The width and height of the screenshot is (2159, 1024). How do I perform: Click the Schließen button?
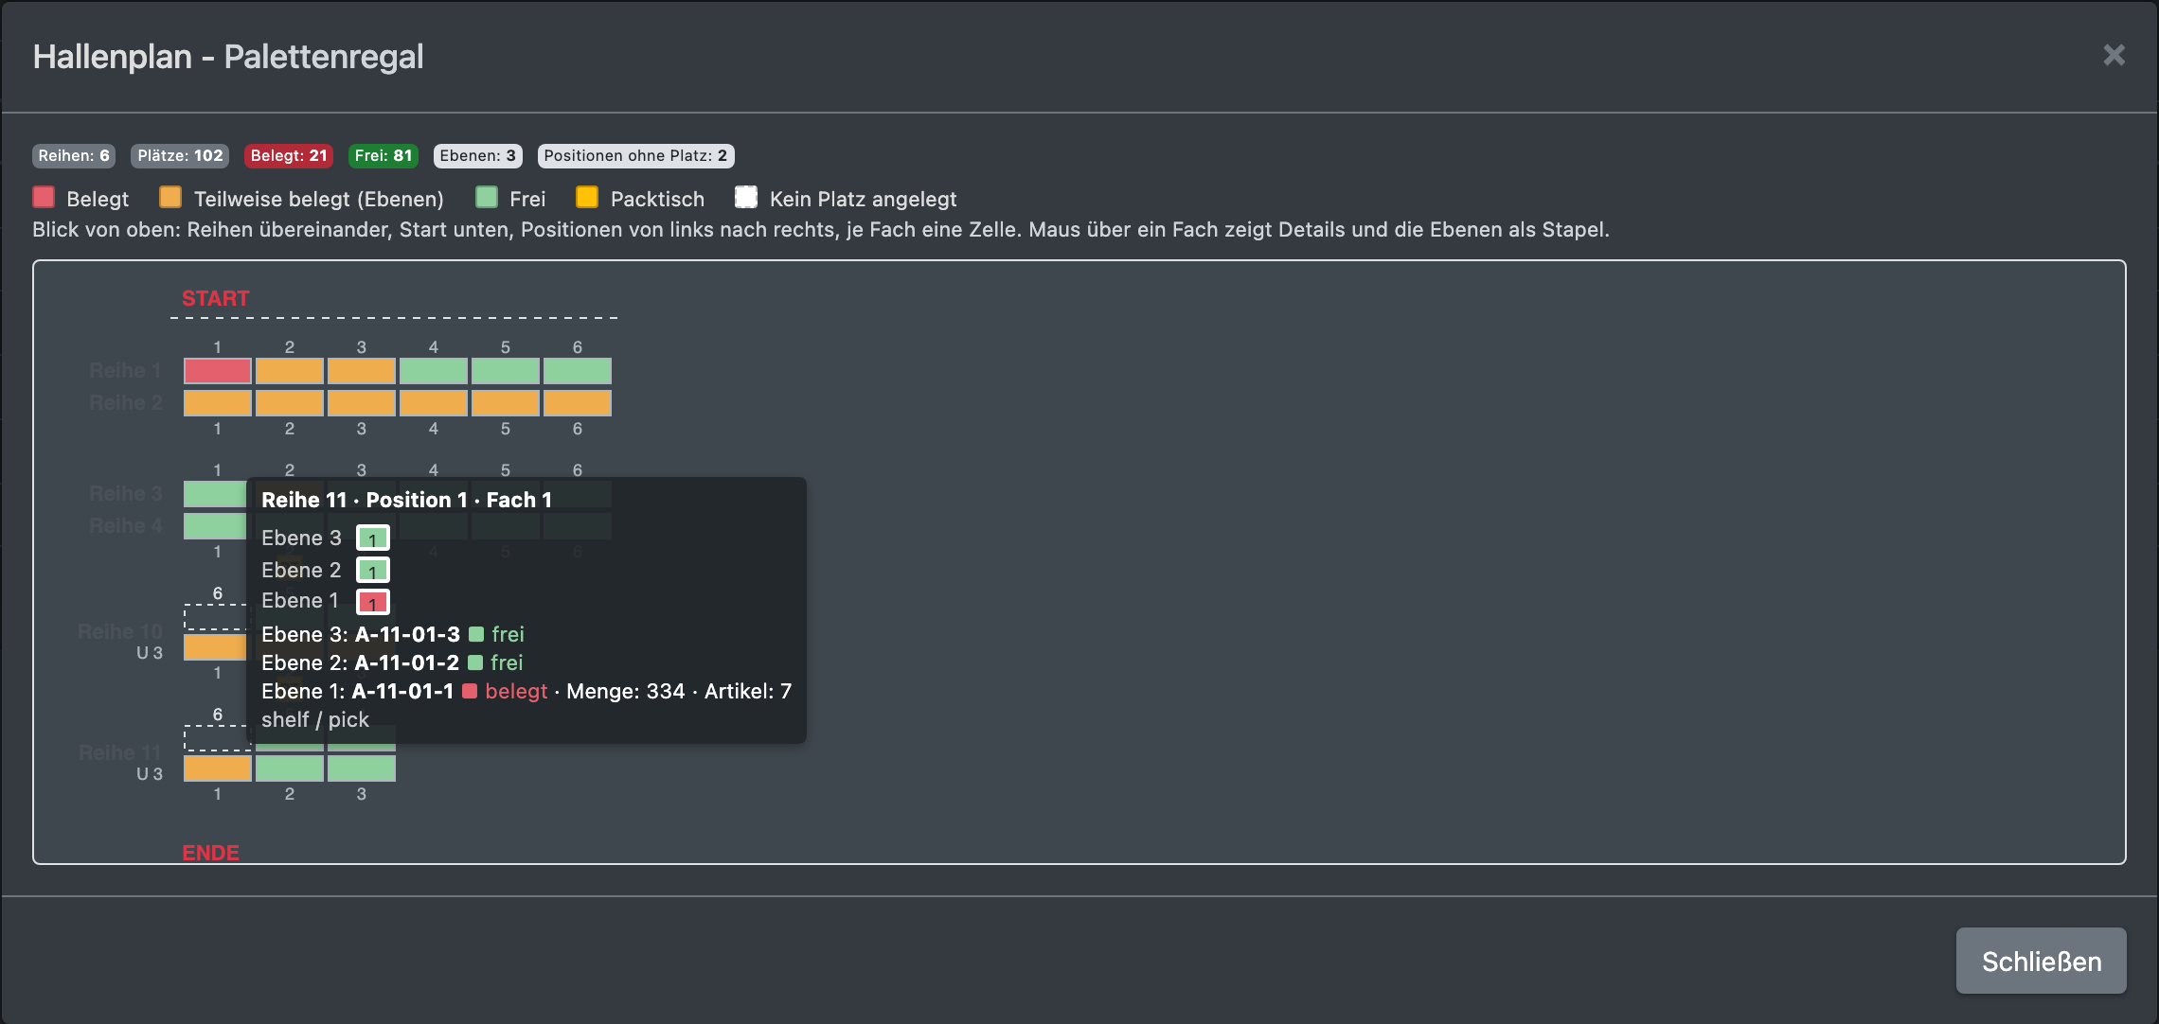click(2041, 961)
